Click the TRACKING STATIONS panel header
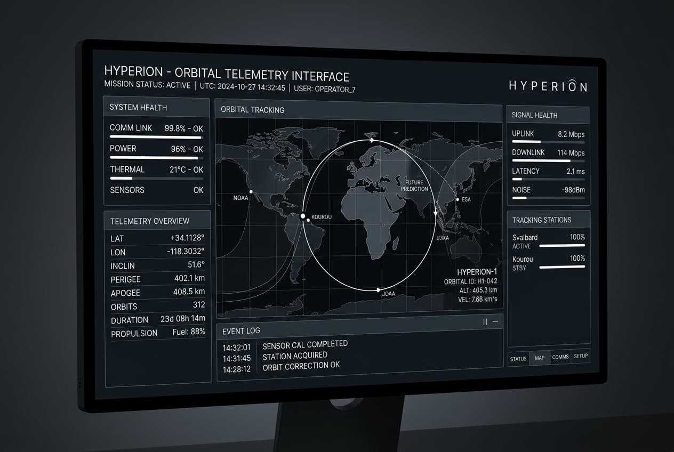Image resolution: width=674 pixels, height=452 pixels. [x=549, y=220]
